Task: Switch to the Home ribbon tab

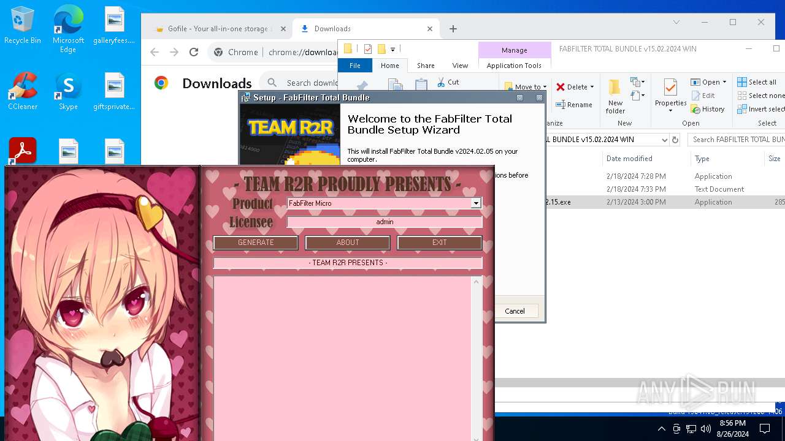Action: 390,66
